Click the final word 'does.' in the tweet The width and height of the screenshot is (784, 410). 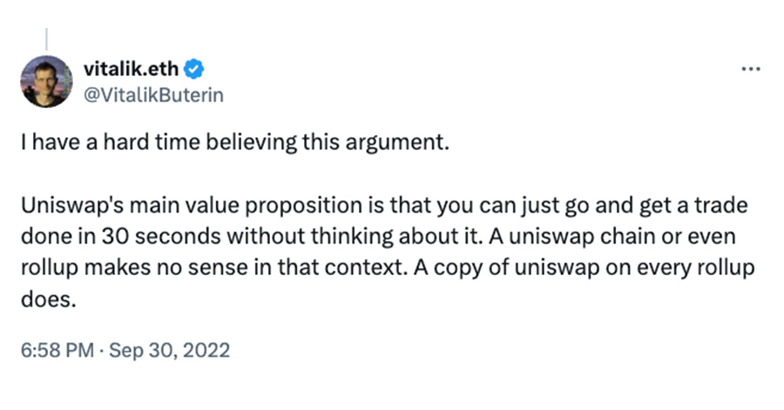pyautogui.click(x=49, y=299)
